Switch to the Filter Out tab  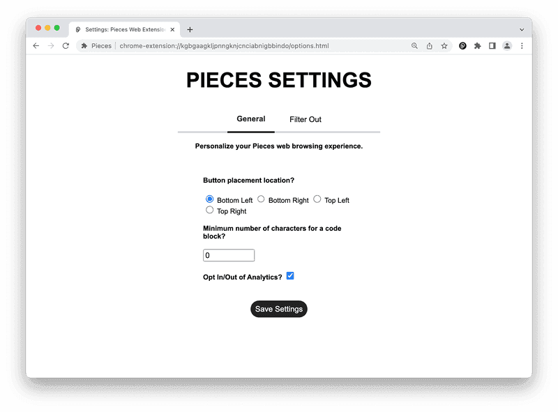coord(305,119)
